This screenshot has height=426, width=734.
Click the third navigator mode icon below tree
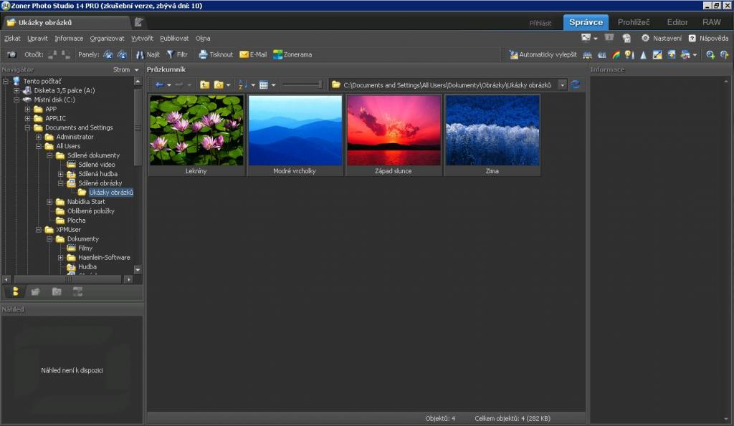(57, 292)
